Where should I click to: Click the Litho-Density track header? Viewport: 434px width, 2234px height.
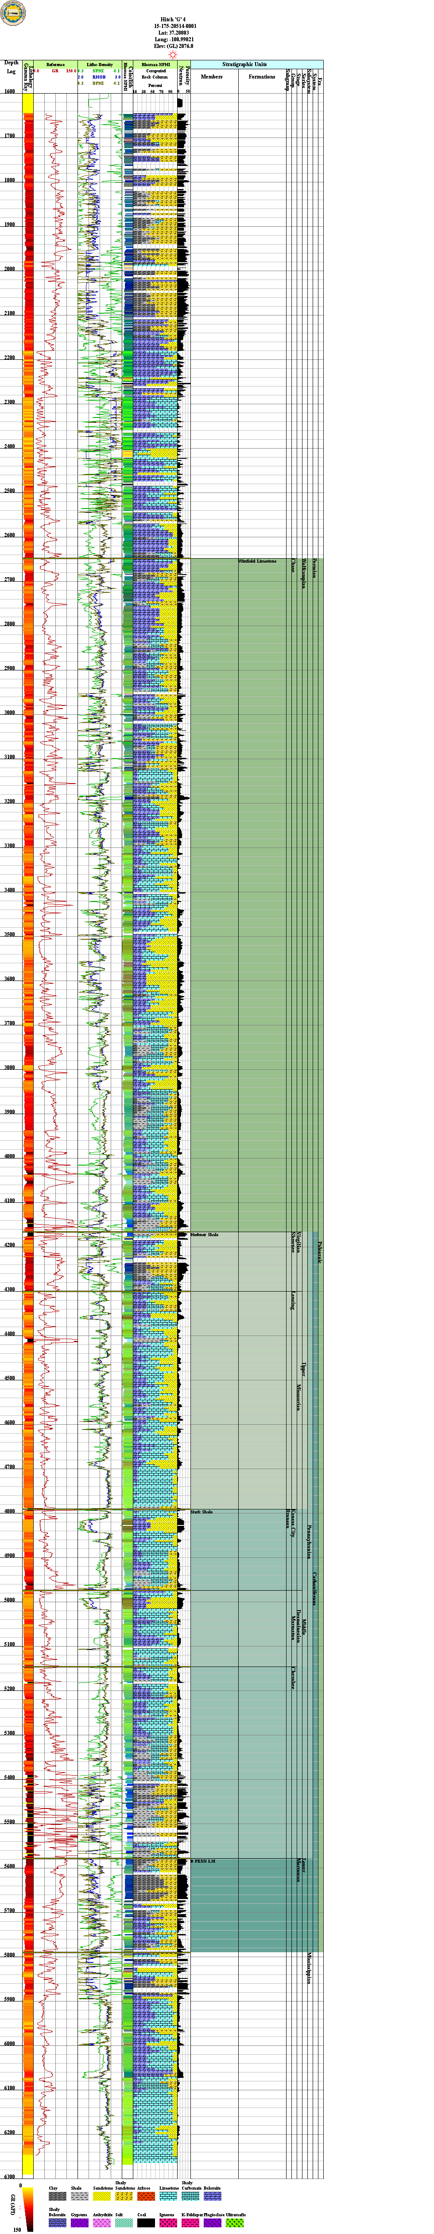[x=99, y=65]
